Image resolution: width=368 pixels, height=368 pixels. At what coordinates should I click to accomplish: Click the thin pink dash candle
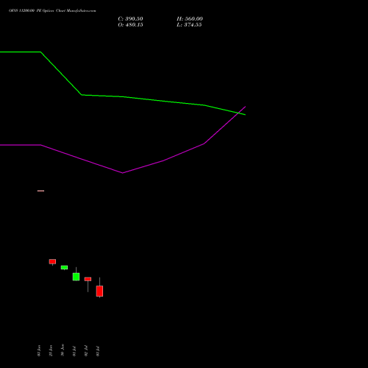pyautogui.click(x=40, y=191)
